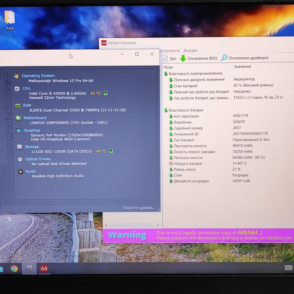Open the Інструменти menu in AIDA64
This screenshot has width=294, height=294.
coord(170,51)
